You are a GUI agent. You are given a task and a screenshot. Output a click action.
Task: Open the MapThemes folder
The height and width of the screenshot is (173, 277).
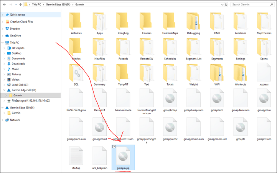(264, 23)
